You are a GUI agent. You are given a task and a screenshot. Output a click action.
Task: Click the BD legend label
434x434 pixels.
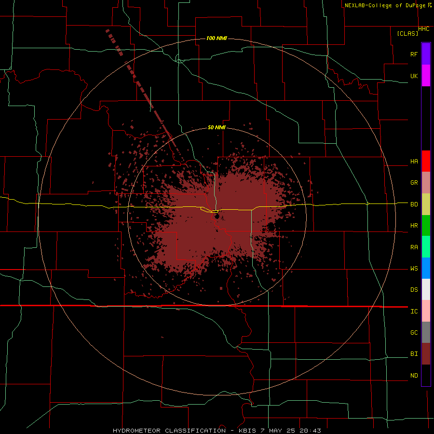(x=414, y=204)
